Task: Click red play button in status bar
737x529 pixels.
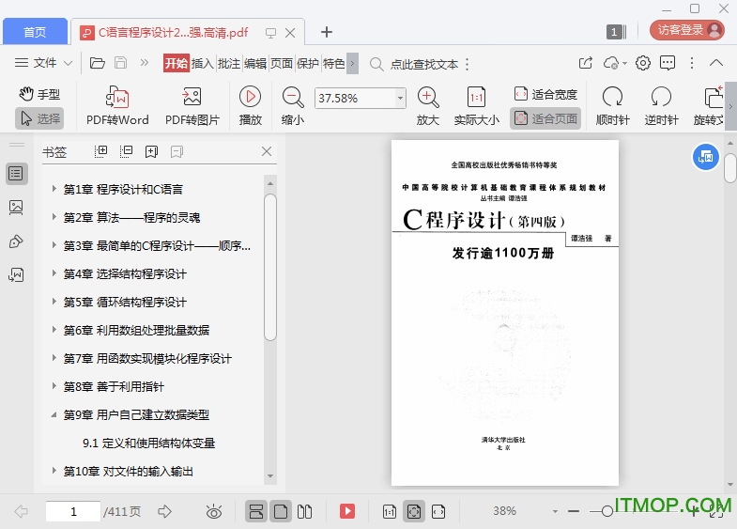Action: tap(347, 511)
